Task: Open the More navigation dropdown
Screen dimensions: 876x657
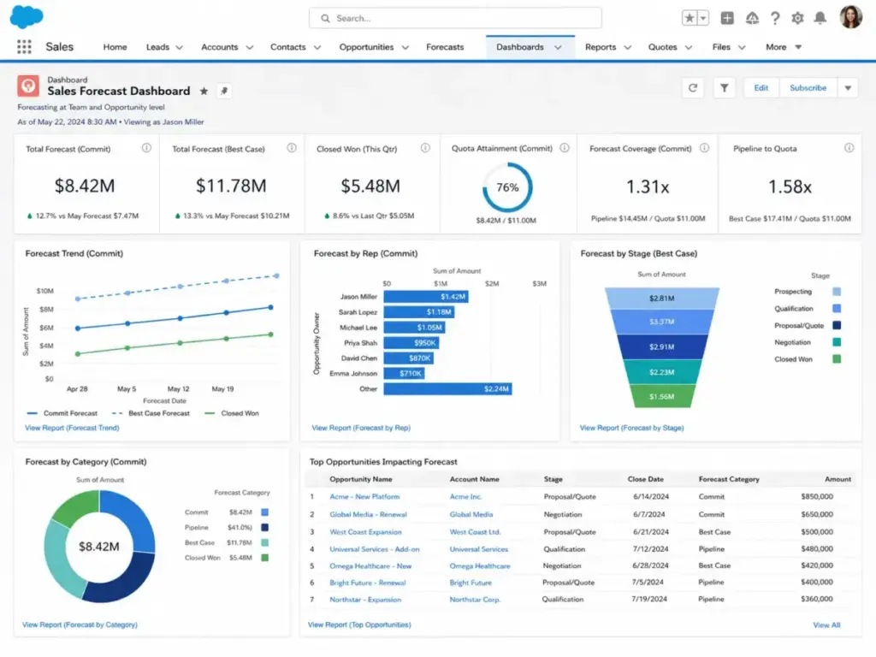Action: [x=784, y=48]
